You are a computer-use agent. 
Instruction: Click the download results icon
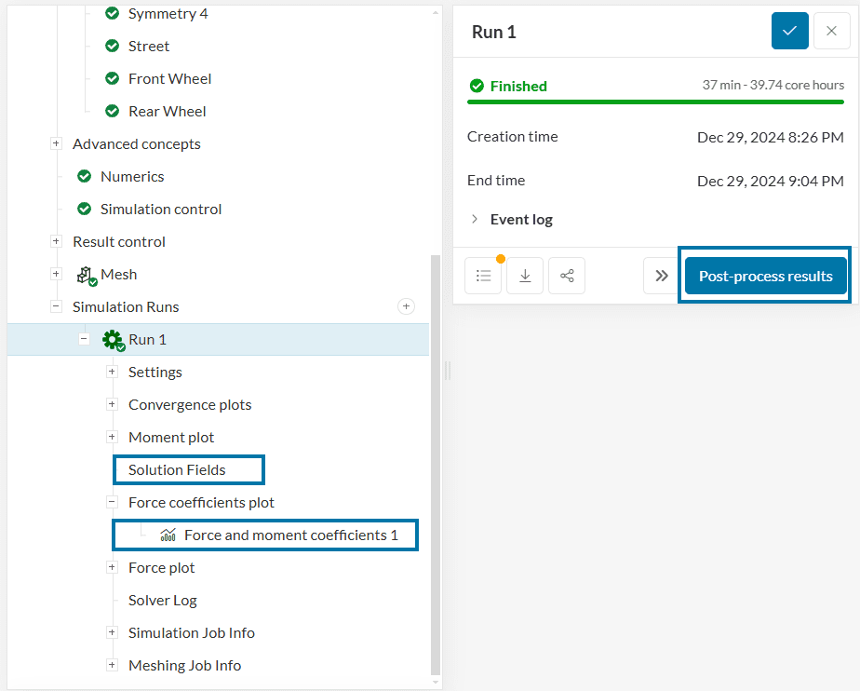coord(525,276)
